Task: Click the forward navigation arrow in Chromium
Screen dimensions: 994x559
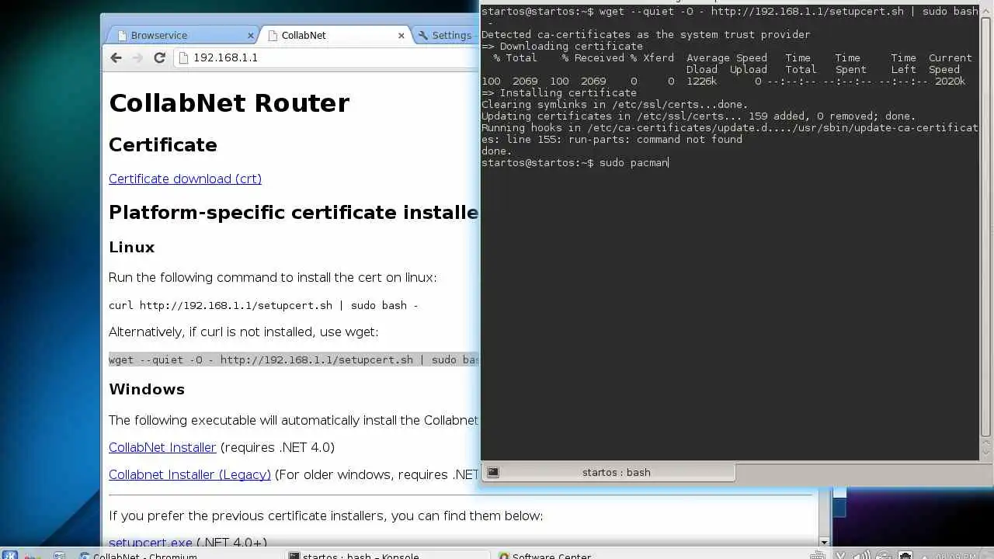Action: (137, 57)
